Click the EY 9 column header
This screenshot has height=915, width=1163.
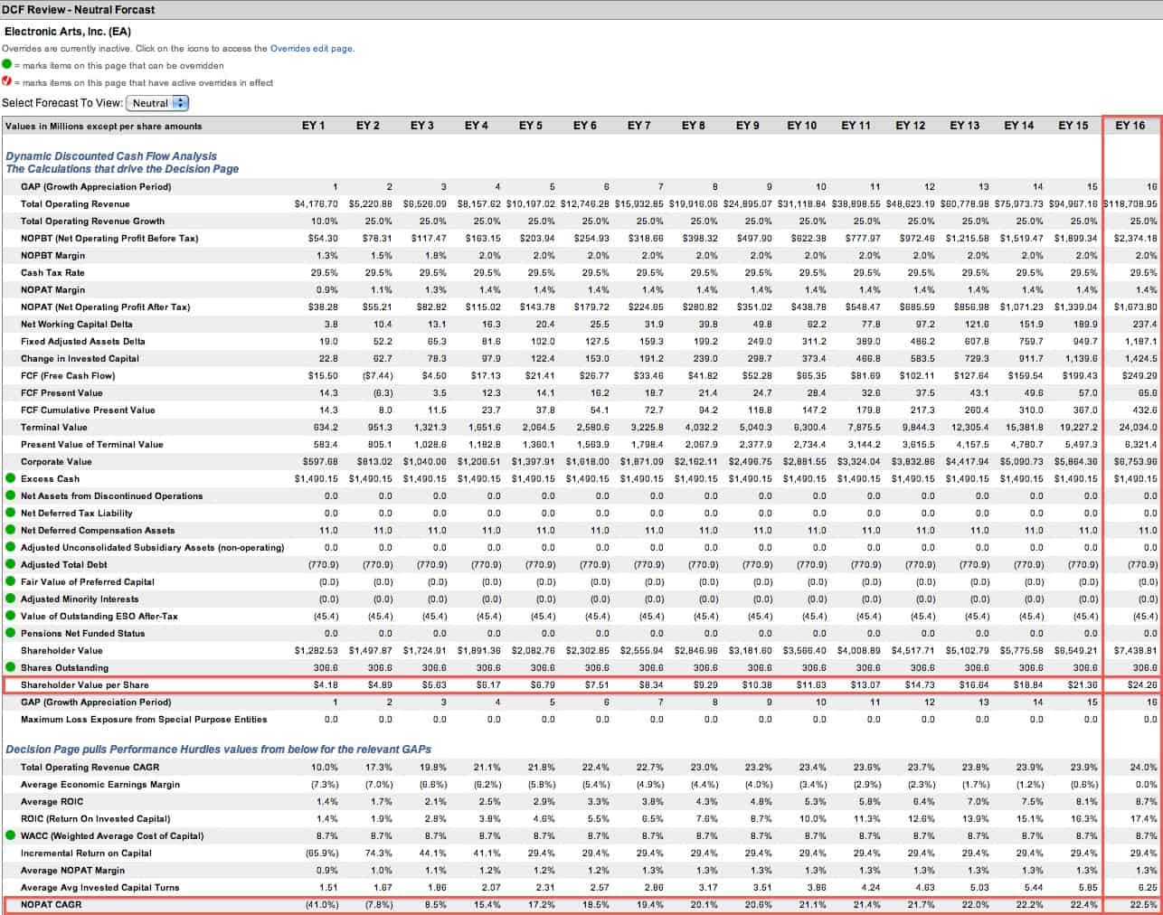coord(747,126)
